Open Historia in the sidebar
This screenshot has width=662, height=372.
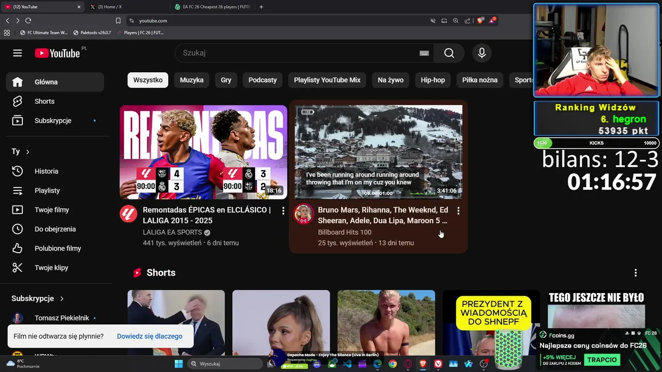55,171
